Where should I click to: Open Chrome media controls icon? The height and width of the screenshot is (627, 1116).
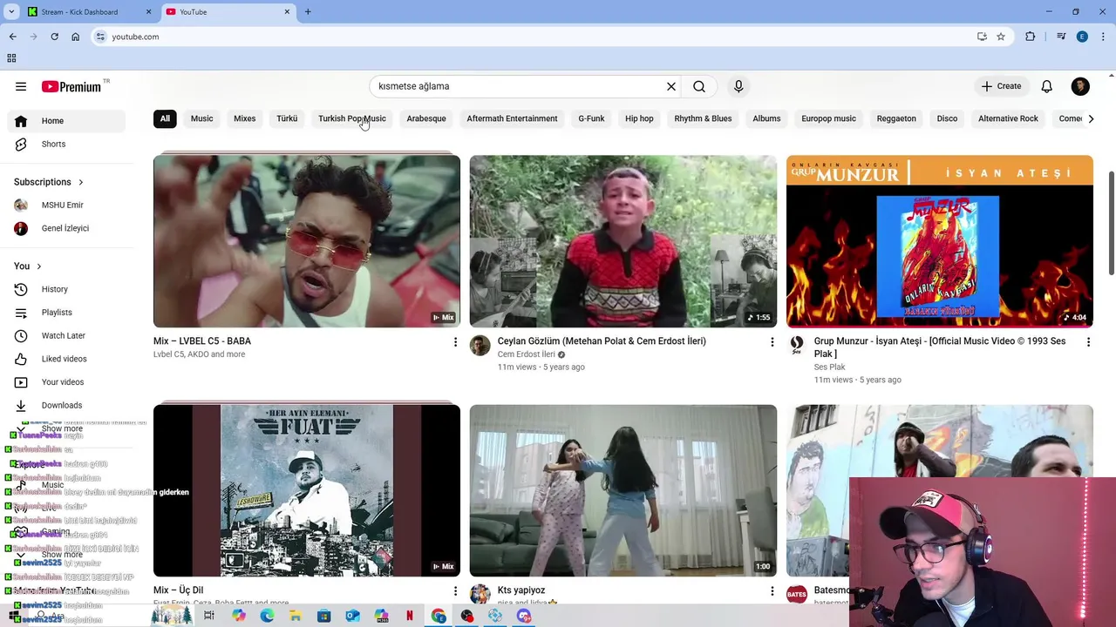click(1061, 37)
